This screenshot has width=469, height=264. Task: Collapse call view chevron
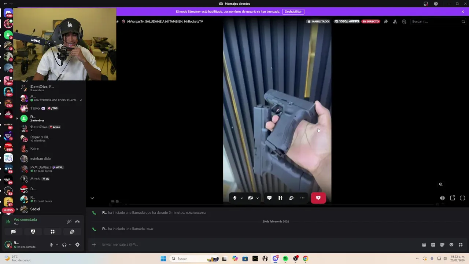point(92,198)
